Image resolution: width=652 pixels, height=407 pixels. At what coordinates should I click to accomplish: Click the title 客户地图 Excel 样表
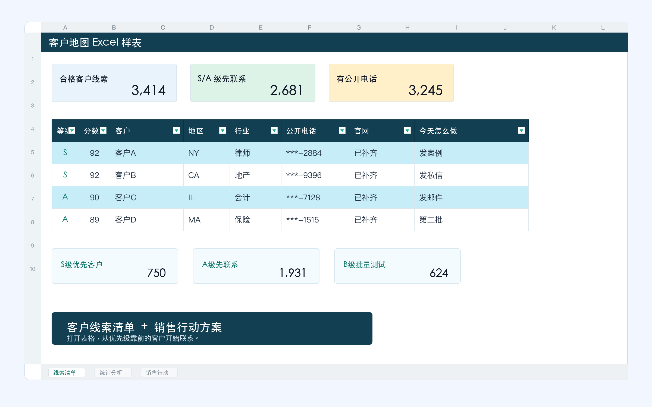[x=95, y=43]
